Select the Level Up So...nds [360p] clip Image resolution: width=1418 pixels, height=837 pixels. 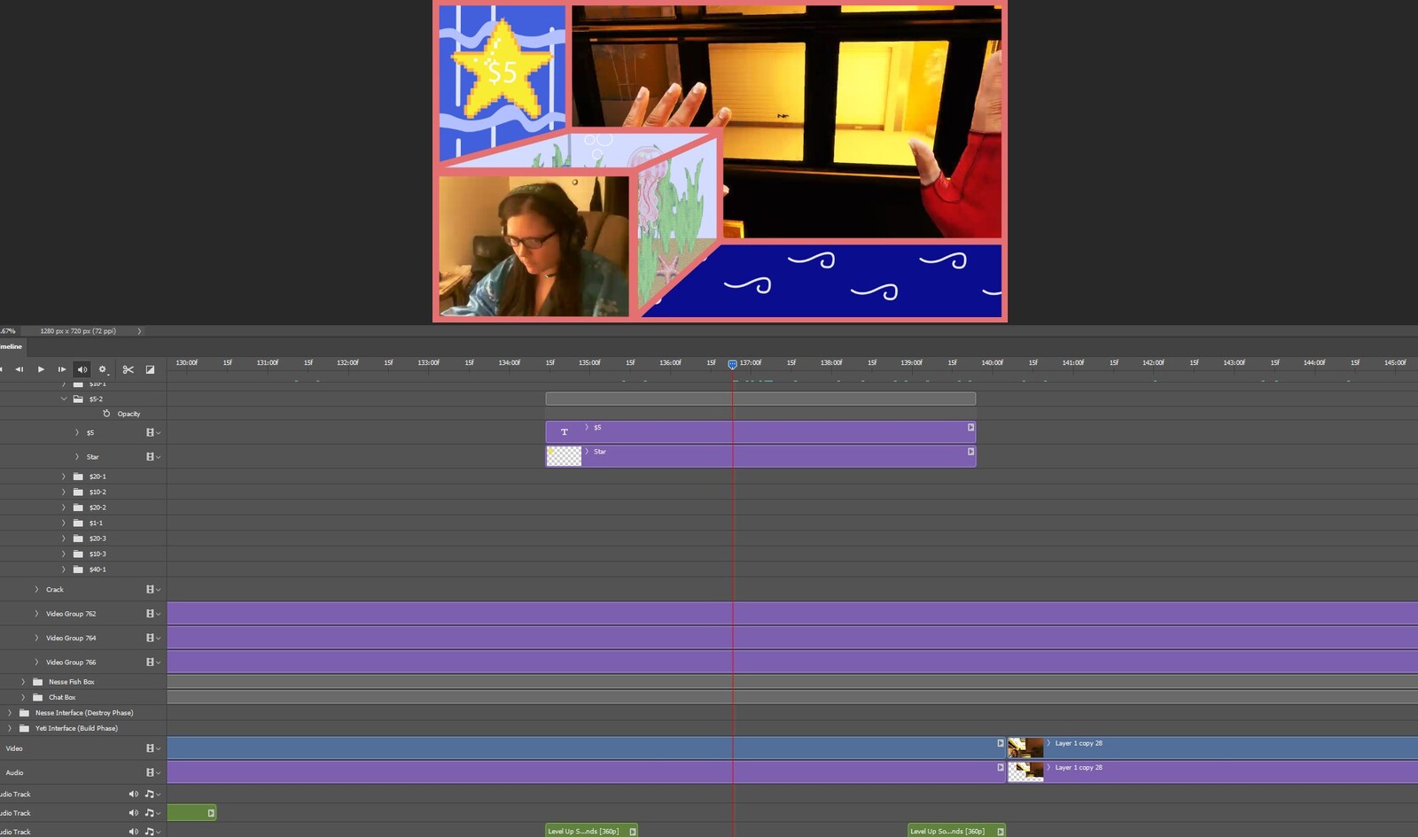pyautogui.click(x=956, y=831)
